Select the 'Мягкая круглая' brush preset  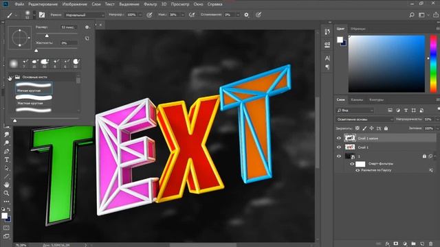tap(34, 87)
